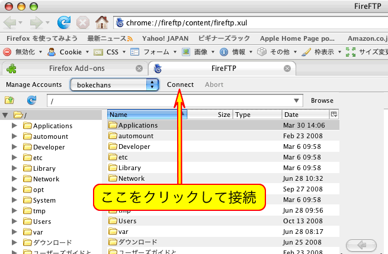Click the Users folder icon in file list
Viewport: 388px width, 254px height.
[x=113, y=221]
